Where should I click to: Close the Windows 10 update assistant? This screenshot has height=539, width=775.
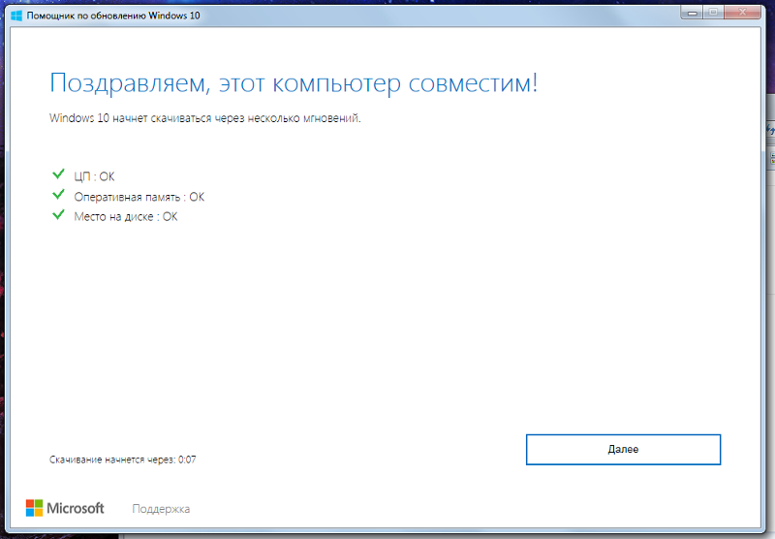tap(742, 13)
